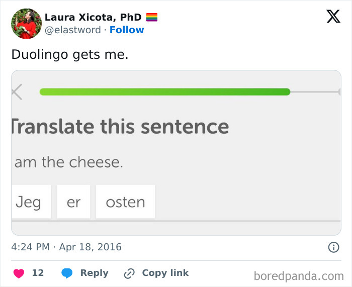Click the green Duolingo lesson progress bar

165,92
